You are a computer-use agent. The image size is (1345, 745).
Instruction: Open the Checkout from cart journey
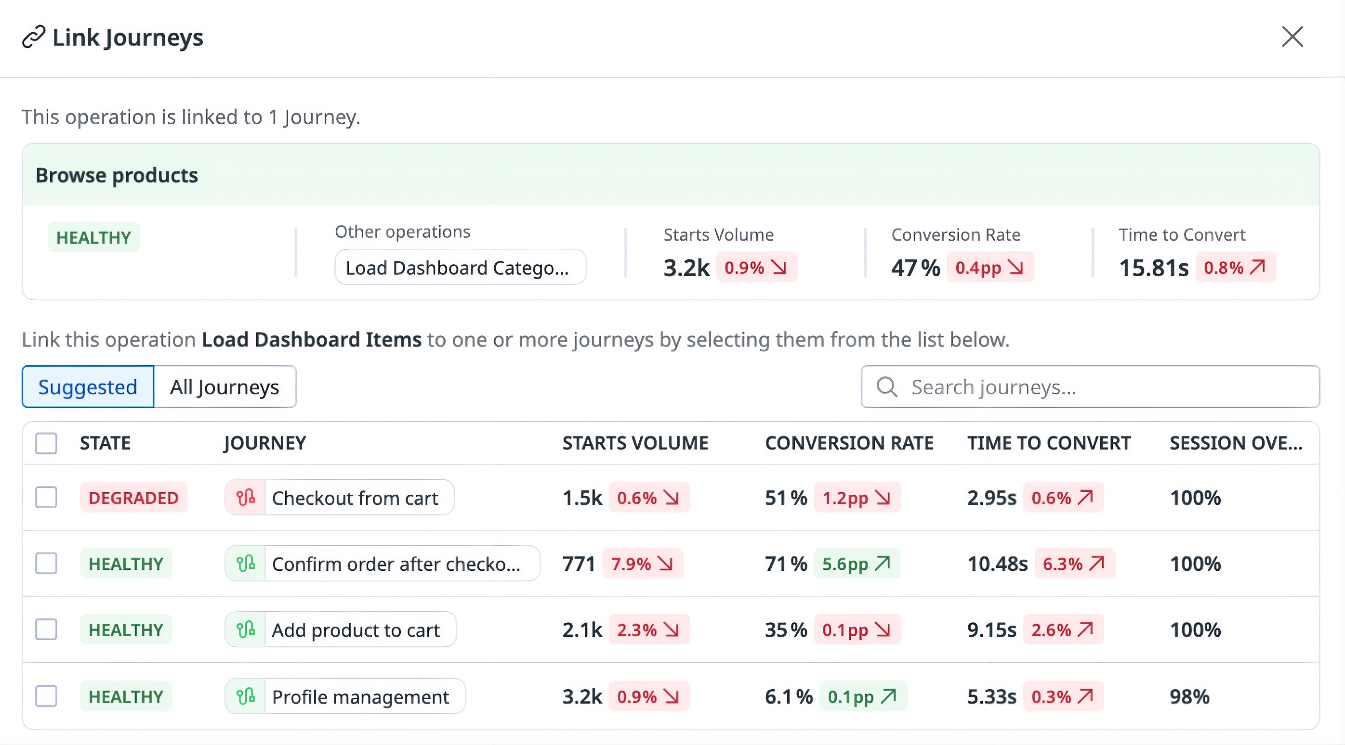pyautogui.click(x=340, y=497)
